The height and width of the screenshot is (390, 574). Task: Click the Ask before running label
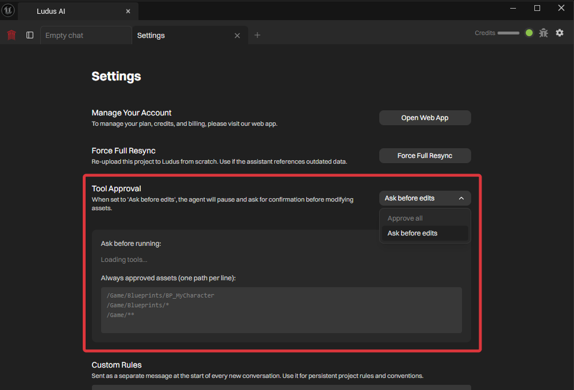pyautogui.click(x=131, y=244)
